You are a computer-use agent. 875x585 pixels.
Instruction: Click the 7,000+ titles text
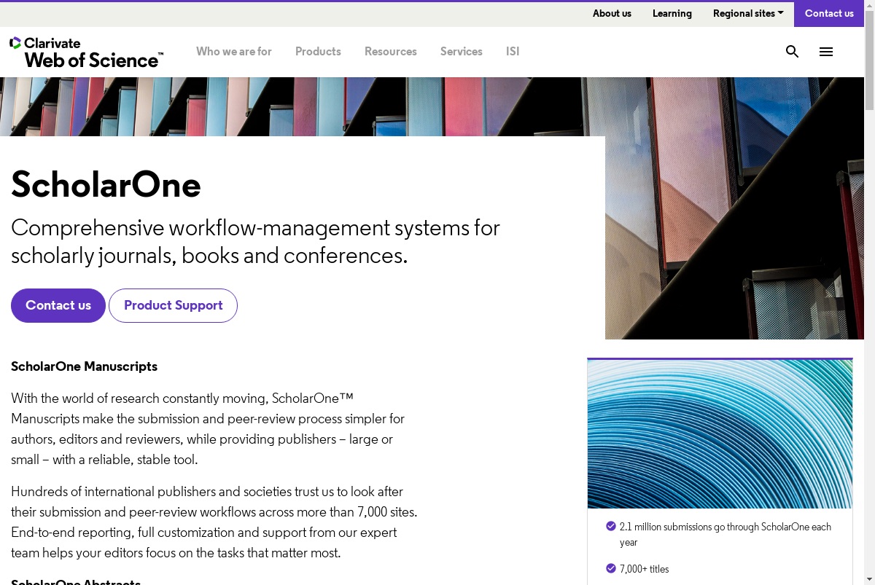645,569
